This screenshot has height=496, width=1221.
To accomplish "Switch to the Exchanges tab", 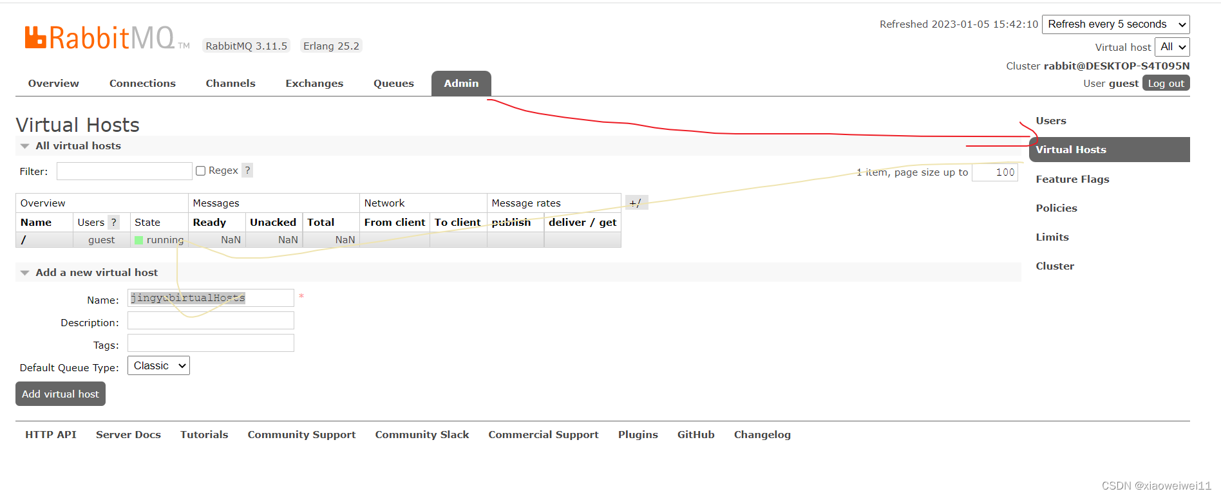I will (x=314, y=84).
